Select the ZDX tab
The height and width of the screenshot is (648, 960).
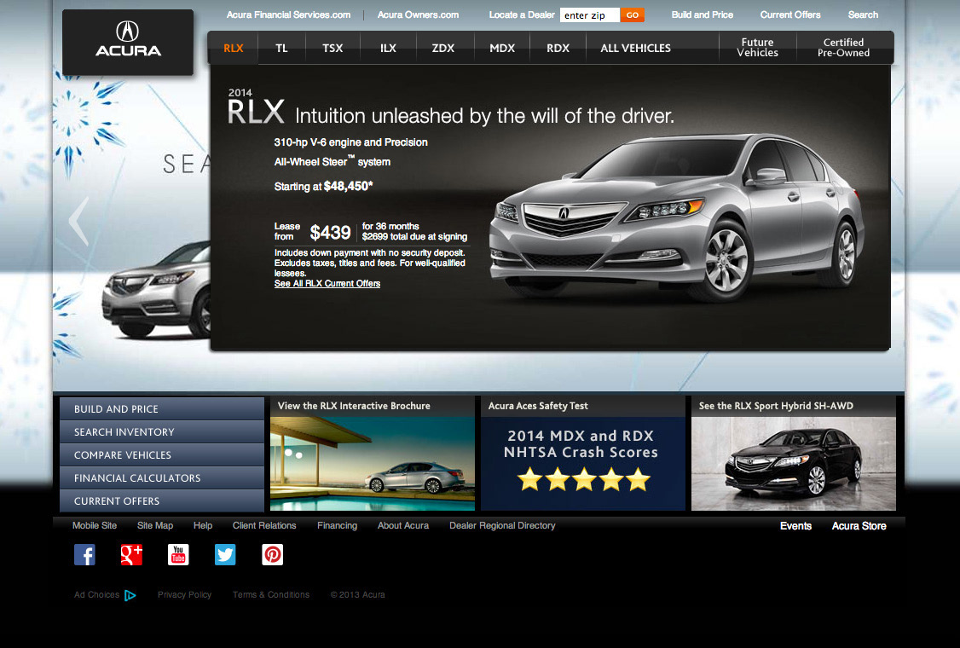pos(443,48)
